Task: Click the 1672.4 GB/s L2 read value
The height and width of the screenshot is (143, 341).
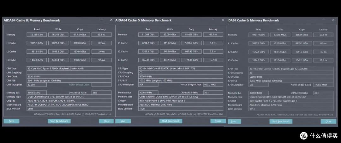Action: click(x=258, y=52)
